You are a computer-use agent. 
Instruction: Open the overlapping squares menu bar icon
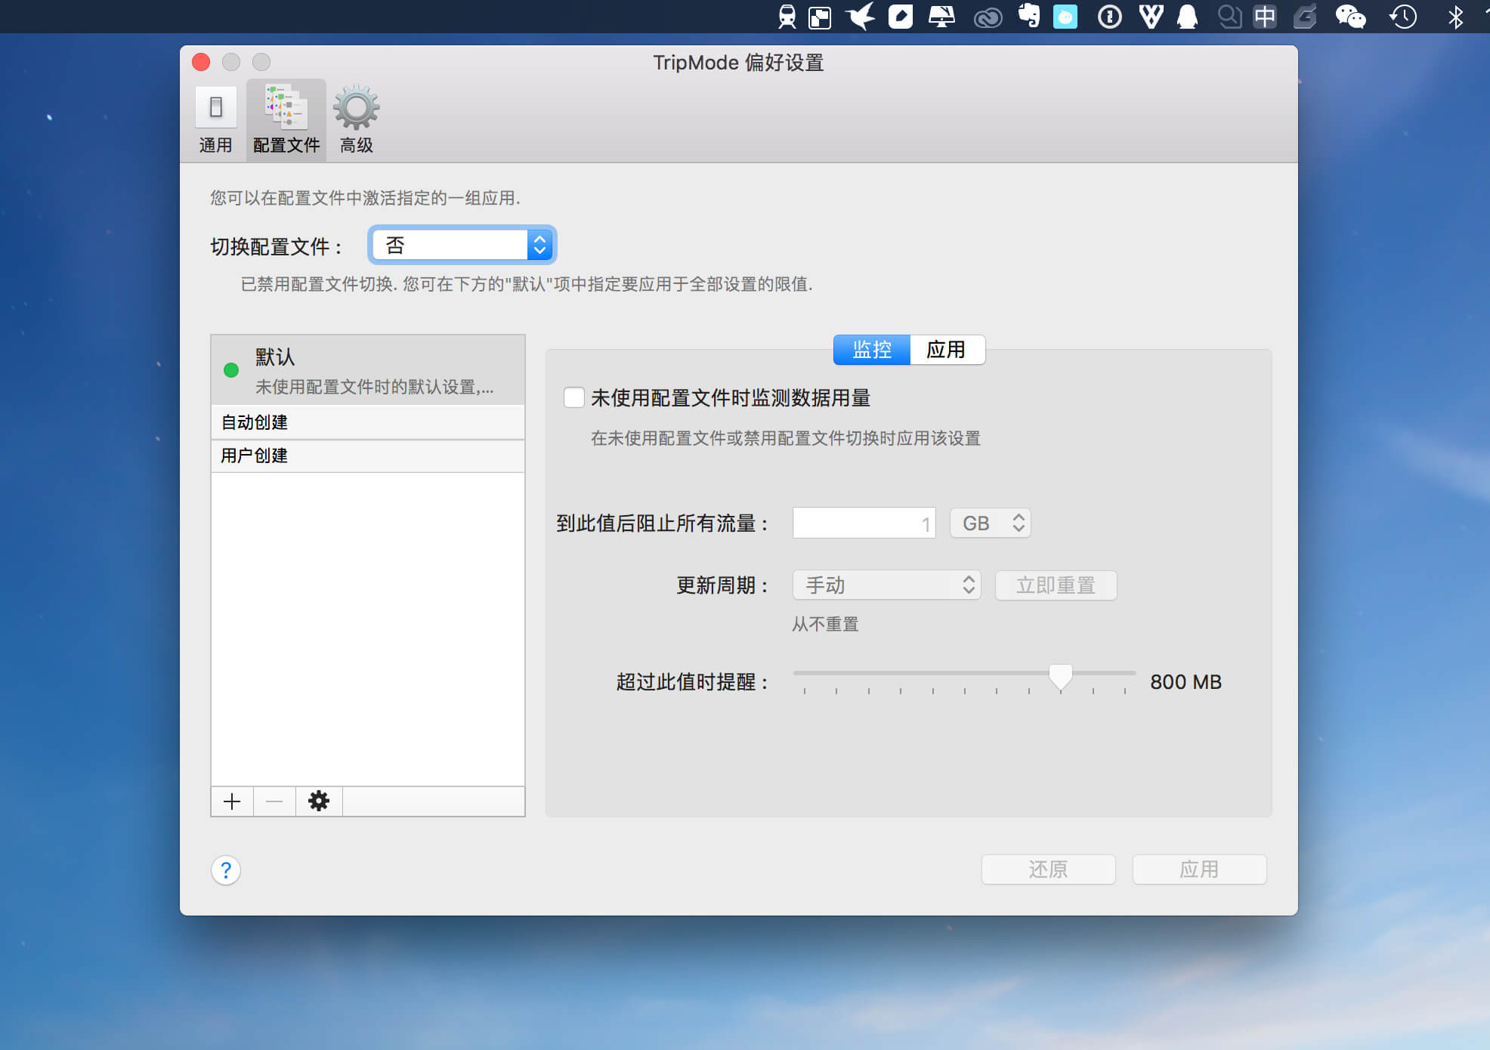tap(820, 17)
